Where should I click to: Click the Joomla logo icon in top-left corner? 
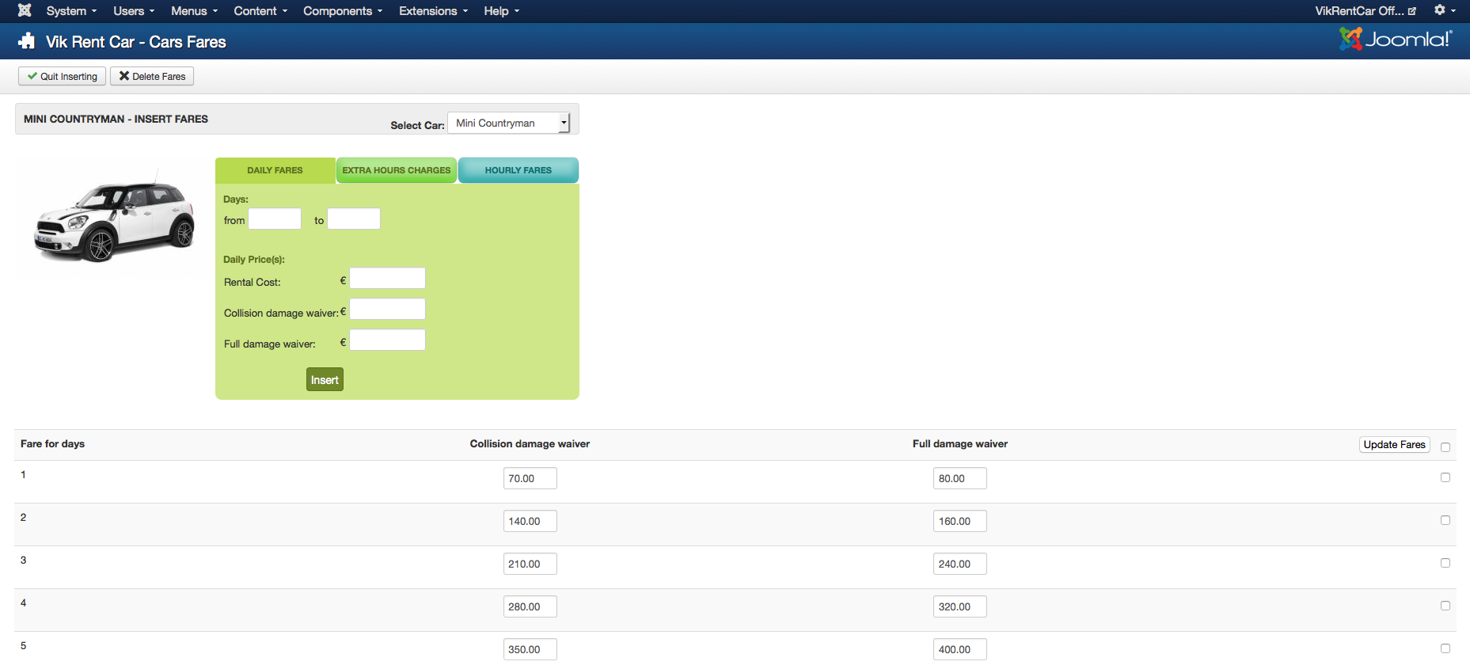(25, 10)
